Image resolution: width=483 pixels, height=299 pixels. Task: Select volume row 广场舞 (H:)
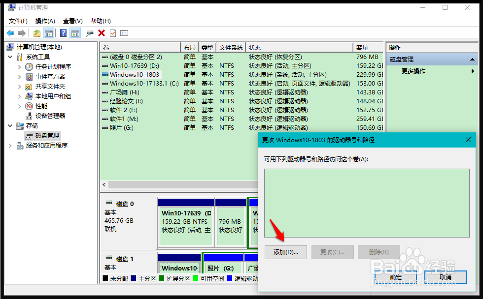pos(242,92)
